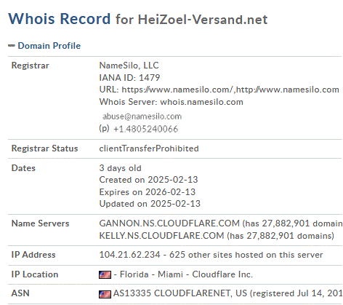343x305 pixels.
Task: Click the https://www.namesilo.com URL text
Action: point(177,90)
